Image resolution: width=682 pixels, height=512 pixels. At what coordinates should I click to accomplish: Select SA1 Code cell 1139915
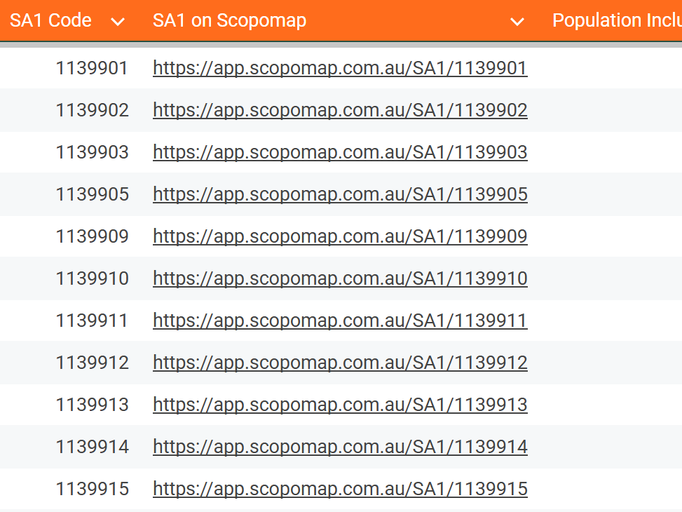93,489
